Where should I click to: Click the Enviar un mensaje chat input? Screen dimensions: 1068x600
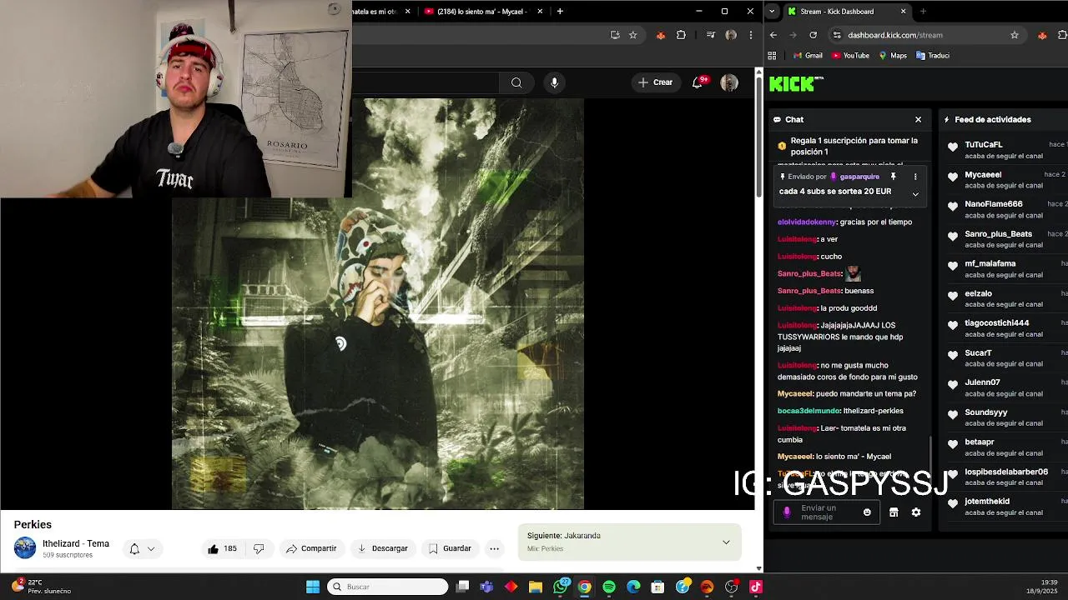pos(826,512)
